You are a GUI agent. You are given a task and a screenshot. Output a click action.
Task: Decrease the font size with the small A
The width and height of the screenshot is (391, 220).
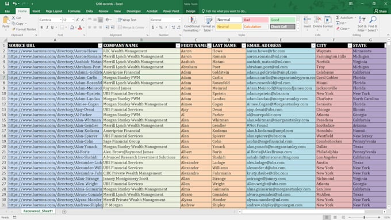click(83, 20)
